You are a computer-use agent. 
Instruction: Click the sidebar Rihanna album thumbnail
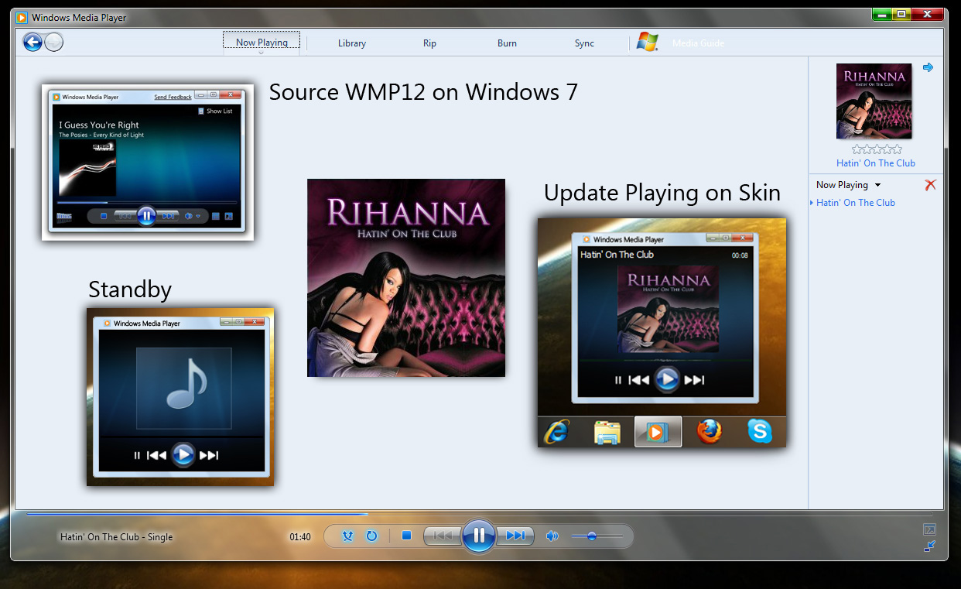[x=874, y=101]
